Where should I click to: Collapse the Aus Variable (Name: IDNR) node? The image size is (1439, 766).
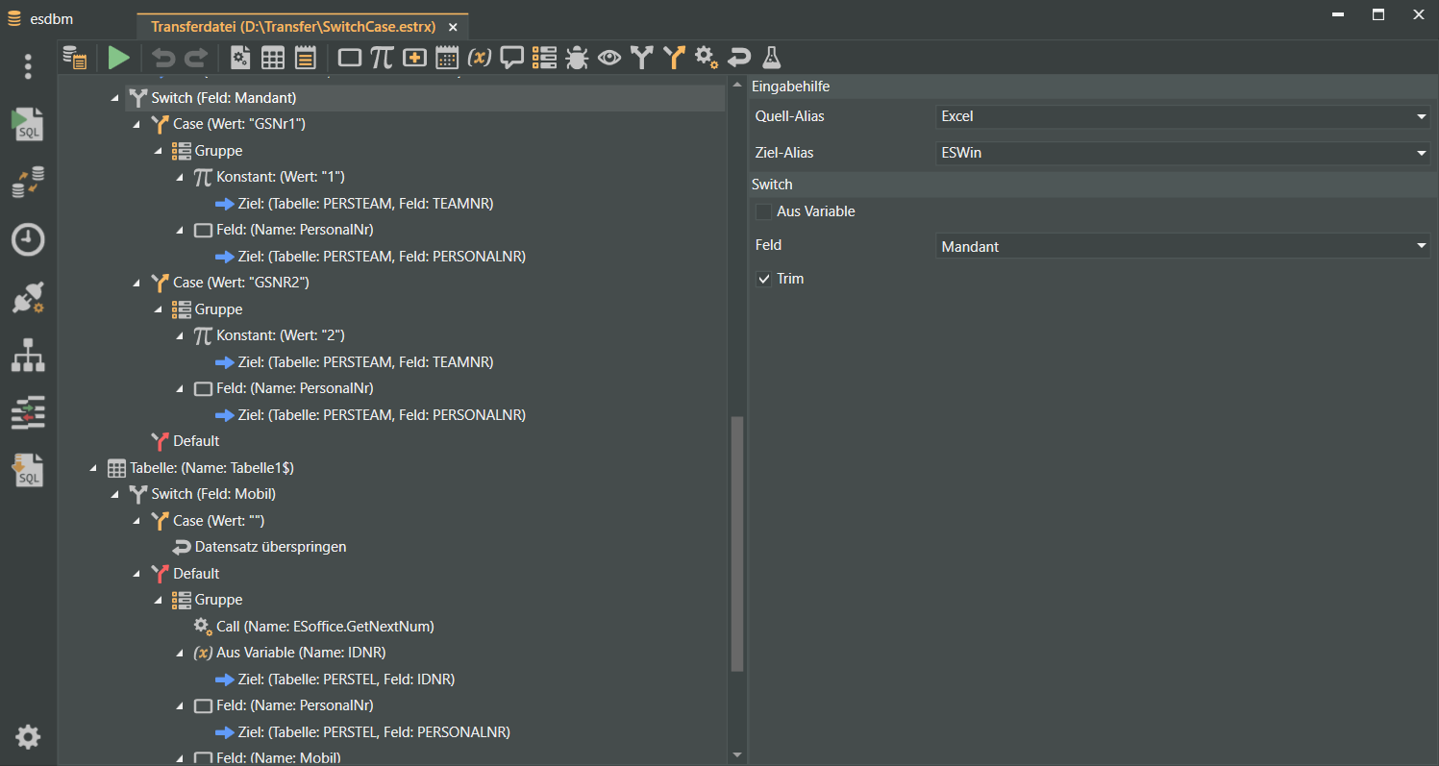pos(181,653)
